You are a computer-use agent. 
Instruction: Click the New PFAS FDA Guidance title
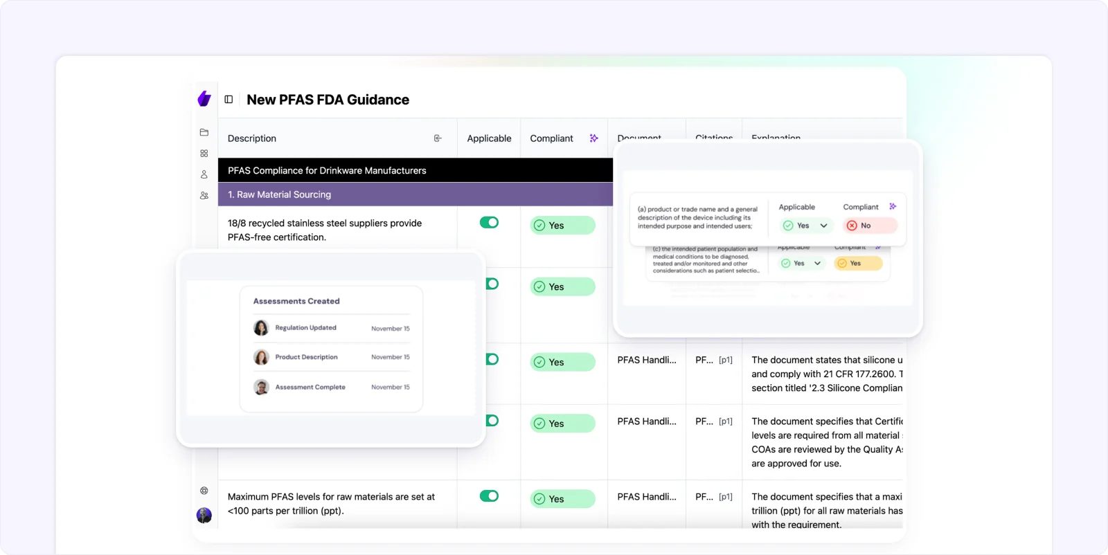click(x=328, y=100)
